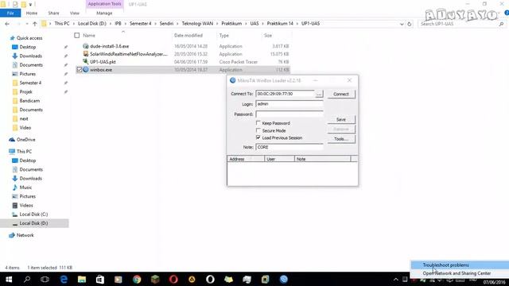Switch to the View ribbon tab
Screen dimensions: 509x286
click(74, 13)
